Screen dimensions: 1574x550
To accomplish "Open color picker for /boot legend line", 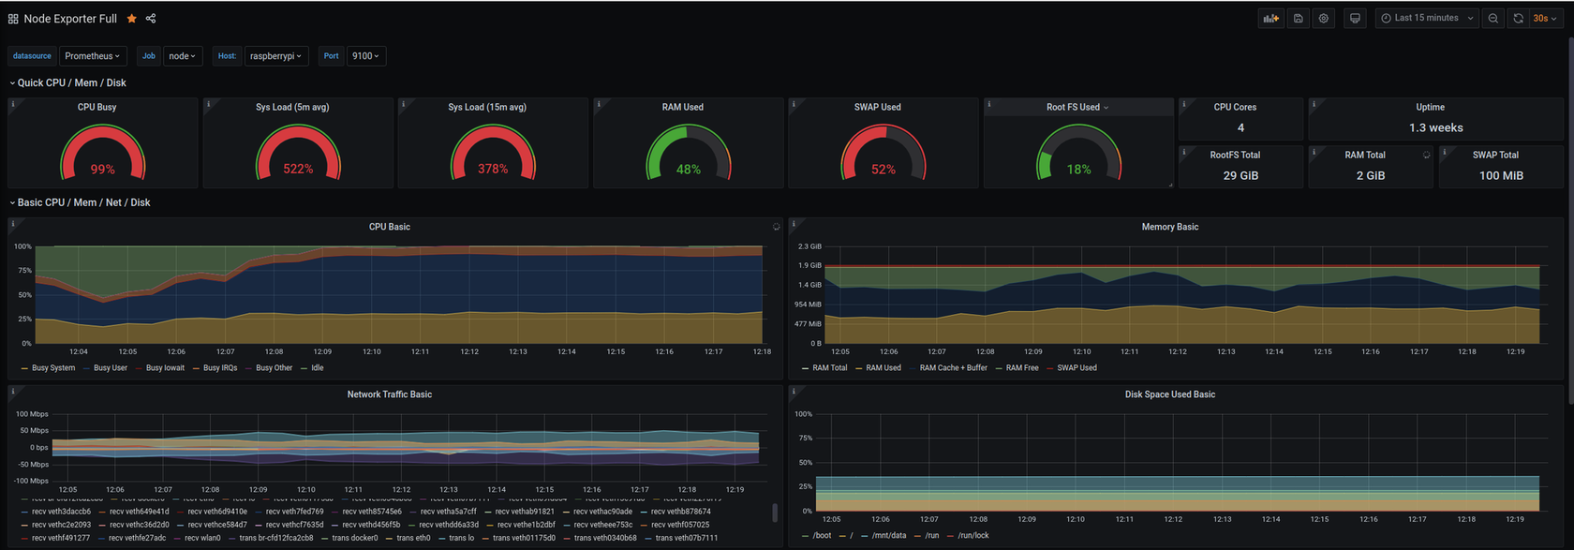I will pos(806,536).
